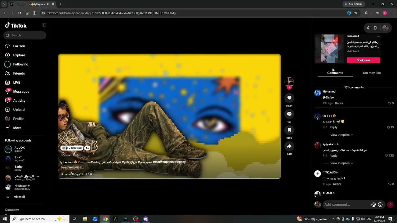The width and height of the screenshot is (397, 223).
Task: Switch to the You may like tab
Action: click(x=372, y=73)
